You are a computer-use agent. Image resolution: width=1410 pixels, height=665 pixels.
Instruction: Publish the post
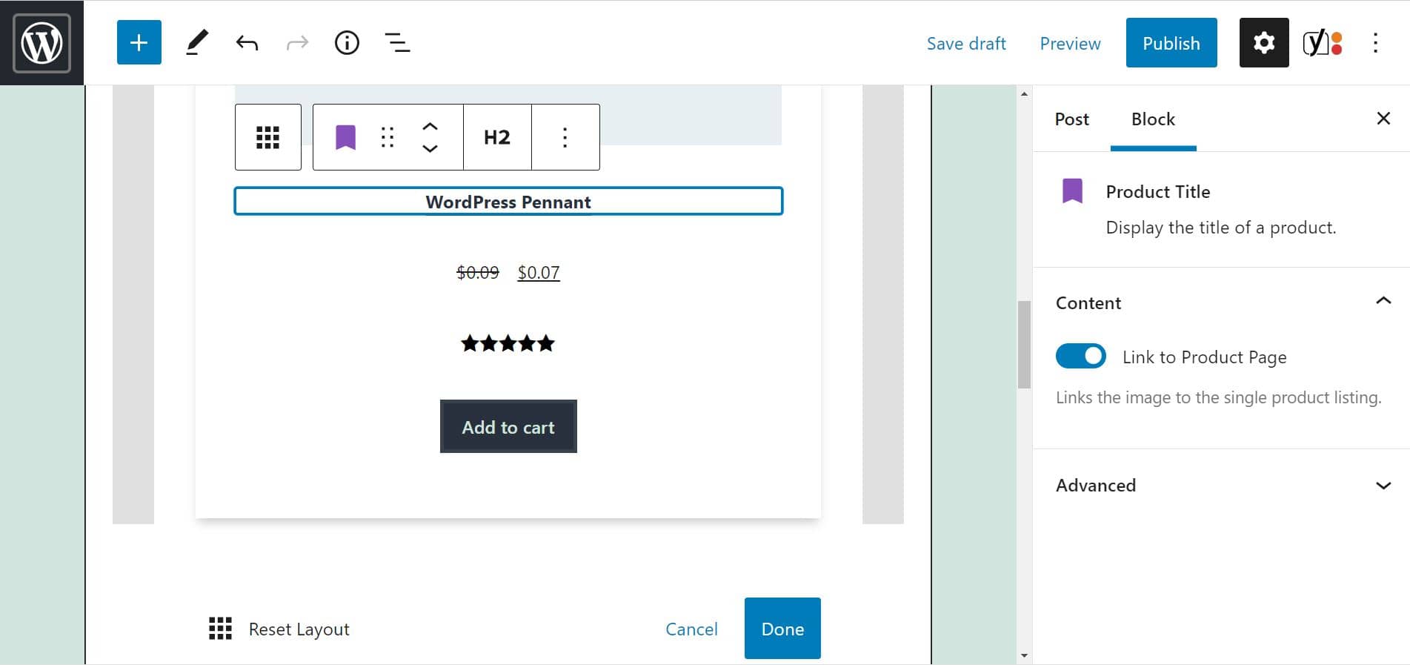point(1171,43)
